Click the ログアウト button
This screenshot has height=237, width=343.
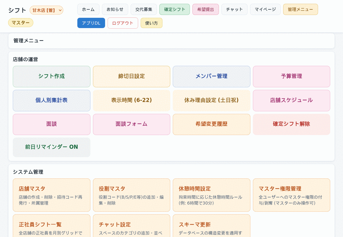tap(123, 23)
